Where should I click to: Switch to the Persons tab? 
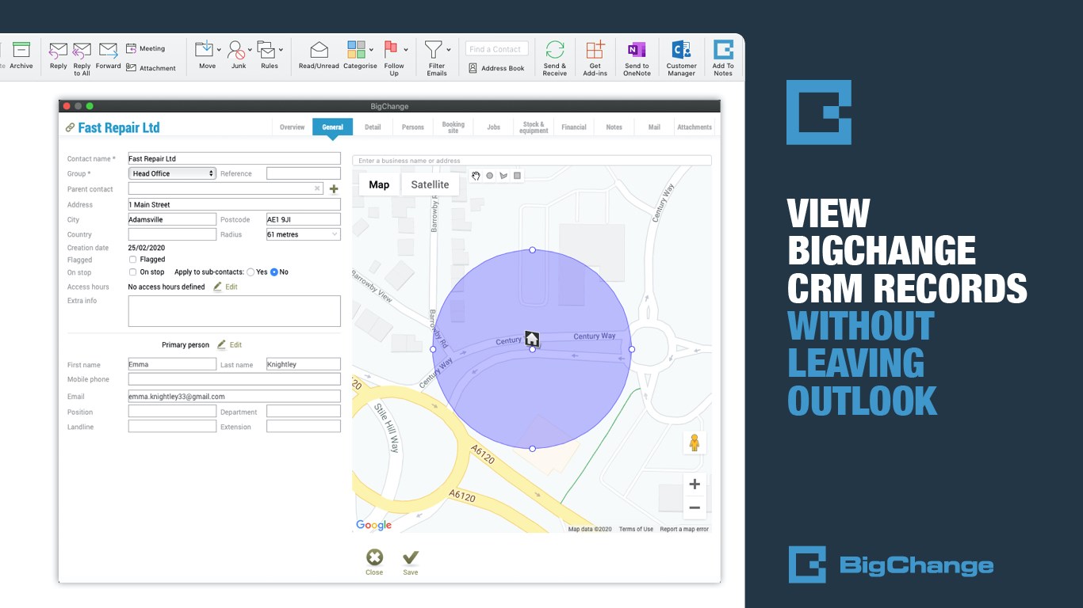coord(413,127)
